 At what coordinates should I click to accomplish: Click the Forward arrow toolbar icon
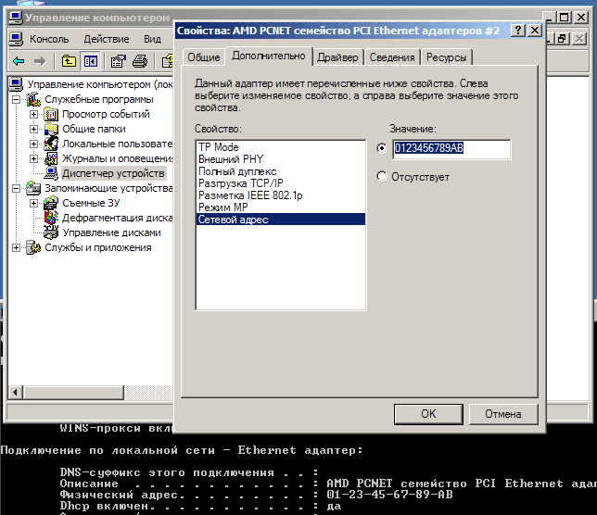pyautogui.click(x=40, y=61)
